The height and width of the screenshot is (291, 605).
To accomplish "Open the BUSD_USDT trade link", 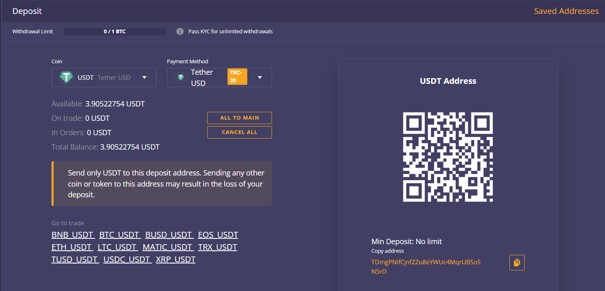I will (x=169, y=235).
